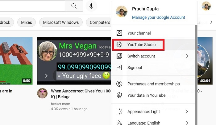Image resolution: width=216 pixels, height=125 pixels.
Task: Click the crescent moon appearance icon
Action: click(x=120, y=111)
